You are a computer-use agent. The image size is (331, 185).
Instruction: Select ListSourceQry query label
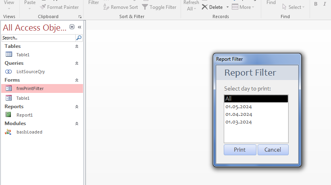(x=31, y=72)
